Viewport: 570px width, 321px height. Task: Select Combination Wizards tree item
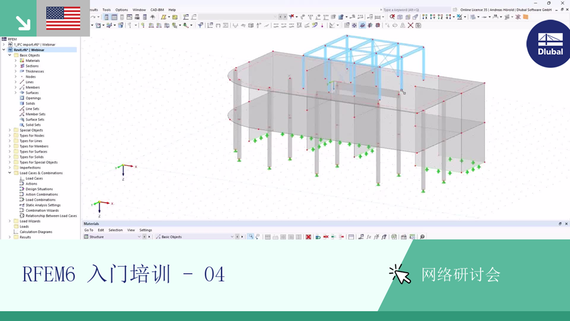point(42,210)
